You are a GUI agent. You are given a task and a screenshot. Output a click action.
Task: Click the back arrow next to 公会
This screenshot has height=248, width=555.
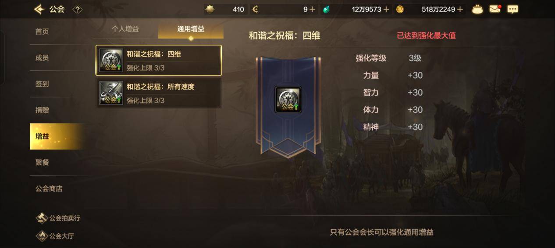tap(39, 9)
